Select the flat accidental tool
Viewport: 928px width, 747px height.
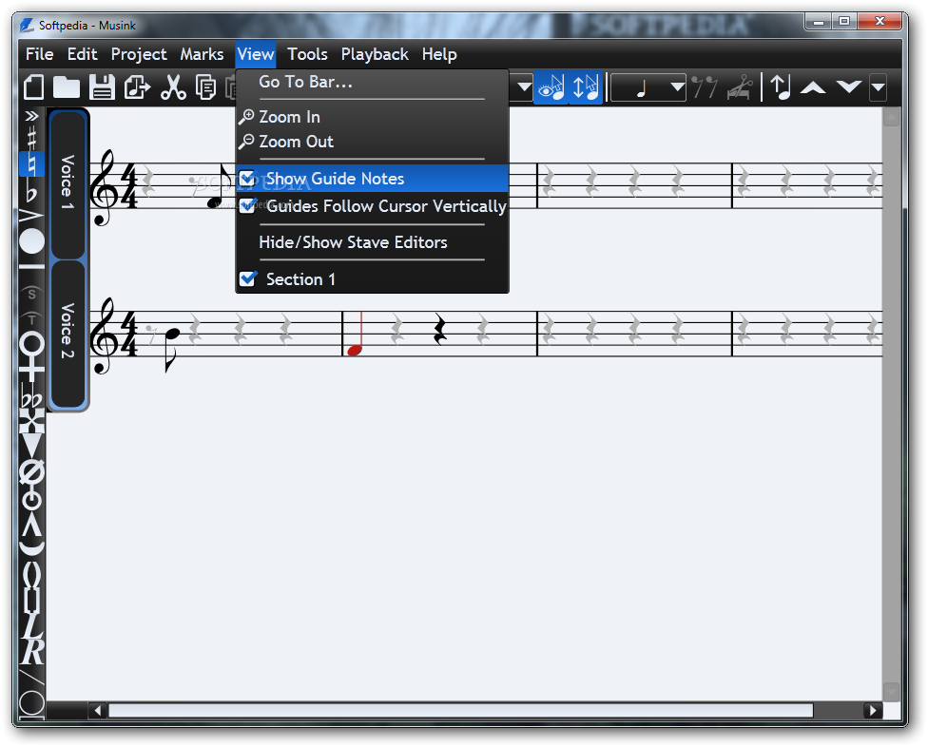click(x=32, y=192)
